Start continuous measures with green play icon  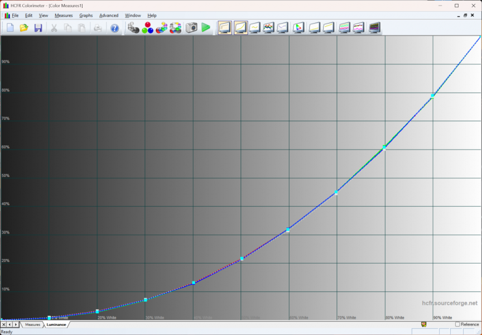click(x=206, y=27)
